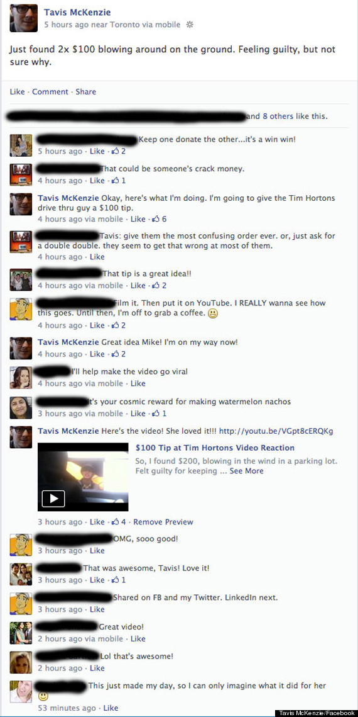The image size is (358, 717).
Task: Click the thumbs-up icon on video comment
Action: click(116, 522)
